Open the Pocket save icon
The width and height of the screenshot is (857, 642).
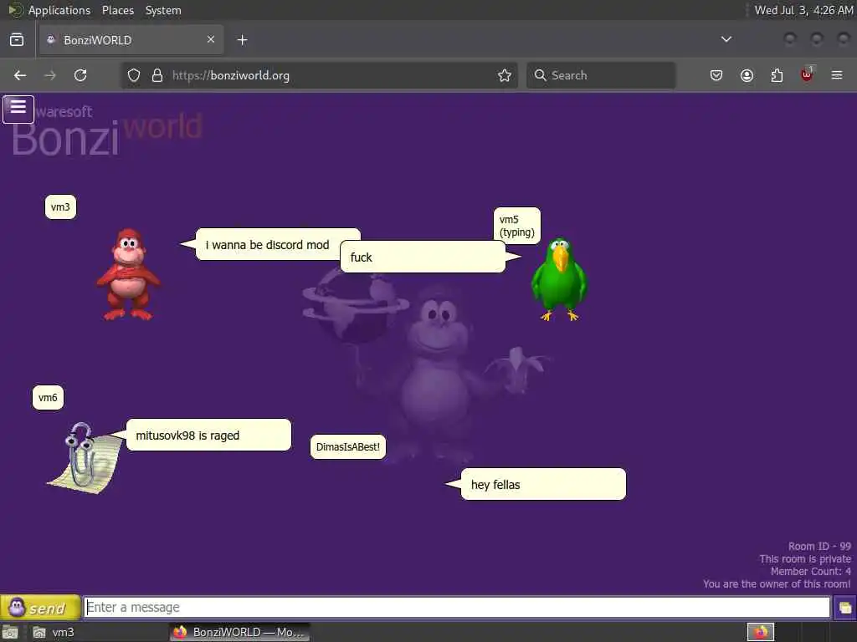tap(716, 75)
